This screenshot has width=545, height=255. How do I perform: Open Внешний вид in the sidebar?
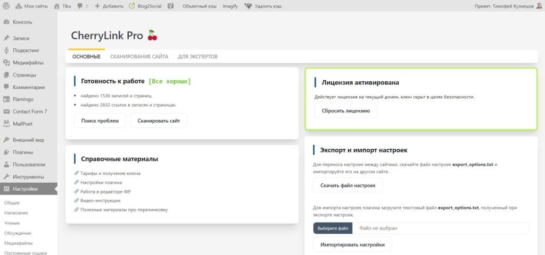pos(29,140)
